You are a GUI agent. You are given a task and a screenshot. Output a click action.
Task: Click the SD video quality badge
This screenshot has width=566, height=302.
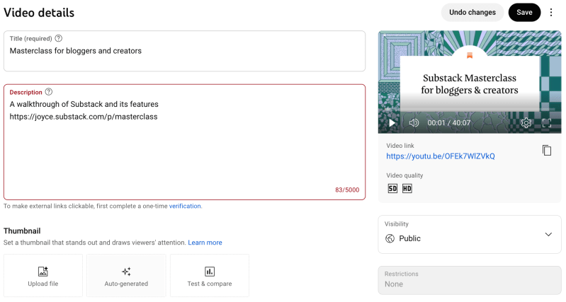[x=392, y=188]
